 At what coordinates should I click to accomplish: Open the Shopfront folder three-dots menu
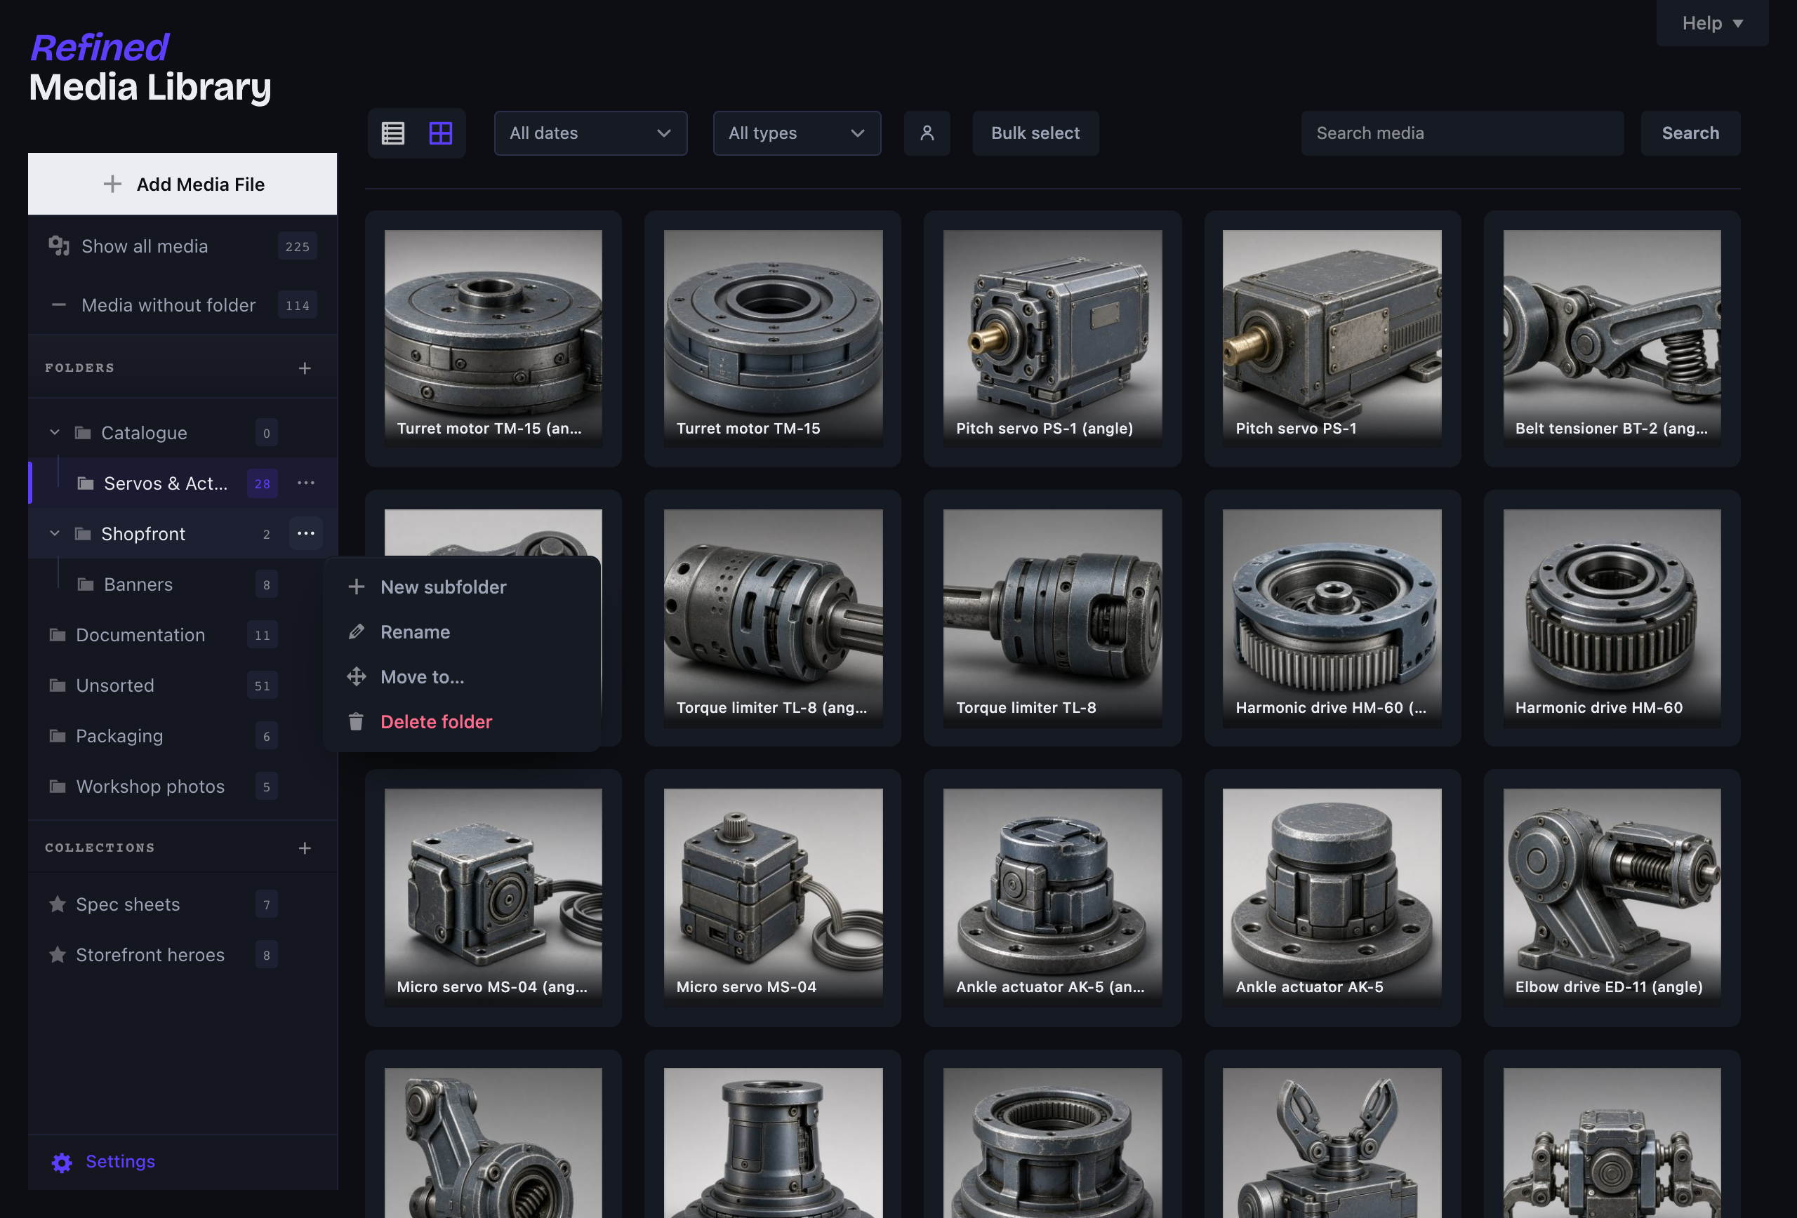click(306, 533)
